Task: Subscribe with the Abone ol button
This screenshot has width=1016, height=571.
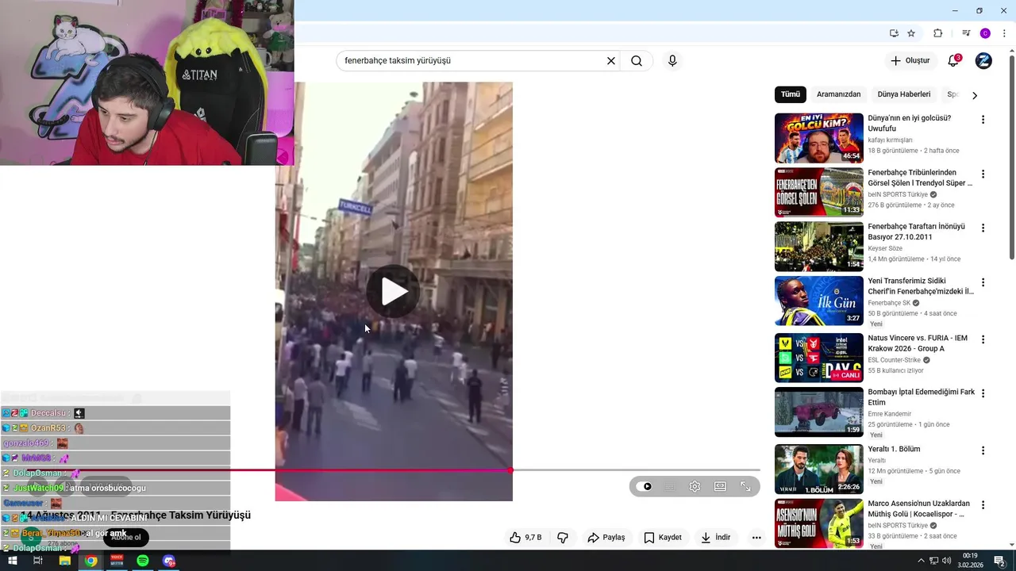Action: 125,537
